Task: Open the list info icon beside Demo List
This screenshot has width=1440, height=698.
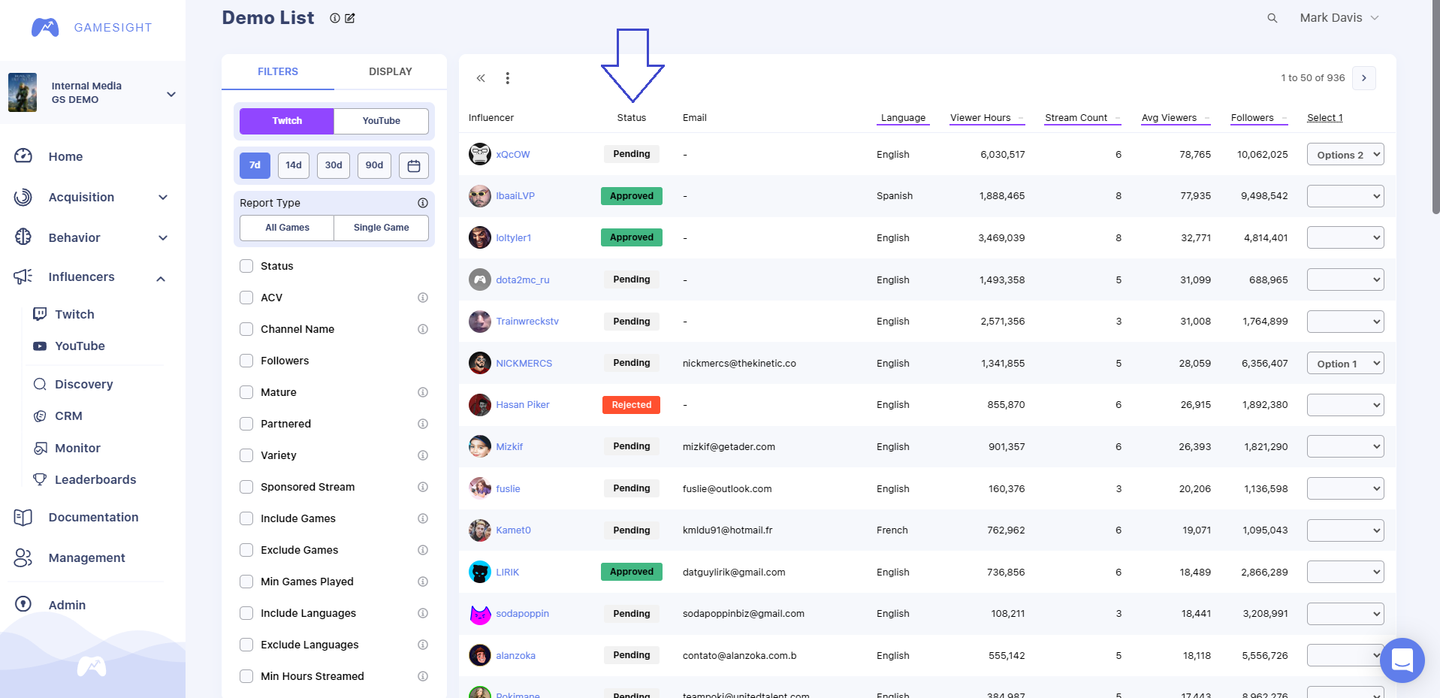Action: (335, 18)
